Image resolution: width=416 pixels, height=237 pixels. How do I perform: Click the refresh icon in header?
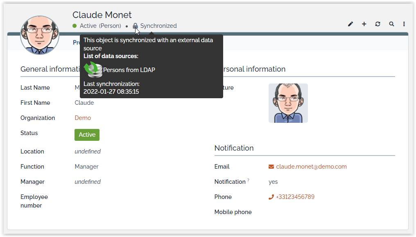[x=378, y=24]
